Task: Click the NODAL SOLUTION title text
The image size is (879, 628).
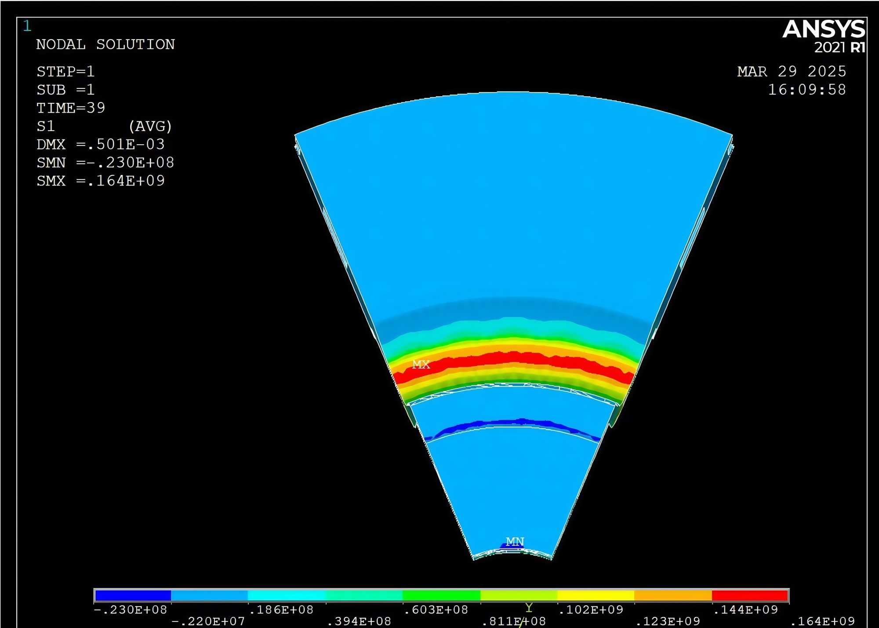Action: point(105,44)
